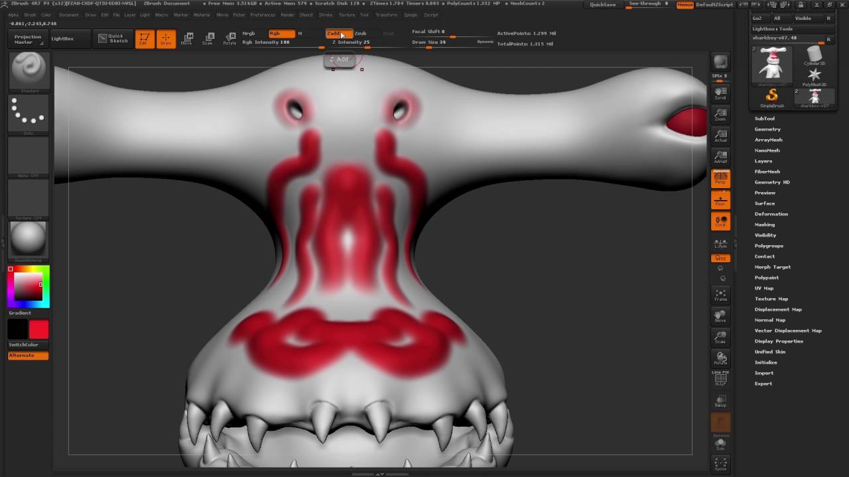Open the Alpha Off selector
This screenshot has width=849, height=477.
29,157
